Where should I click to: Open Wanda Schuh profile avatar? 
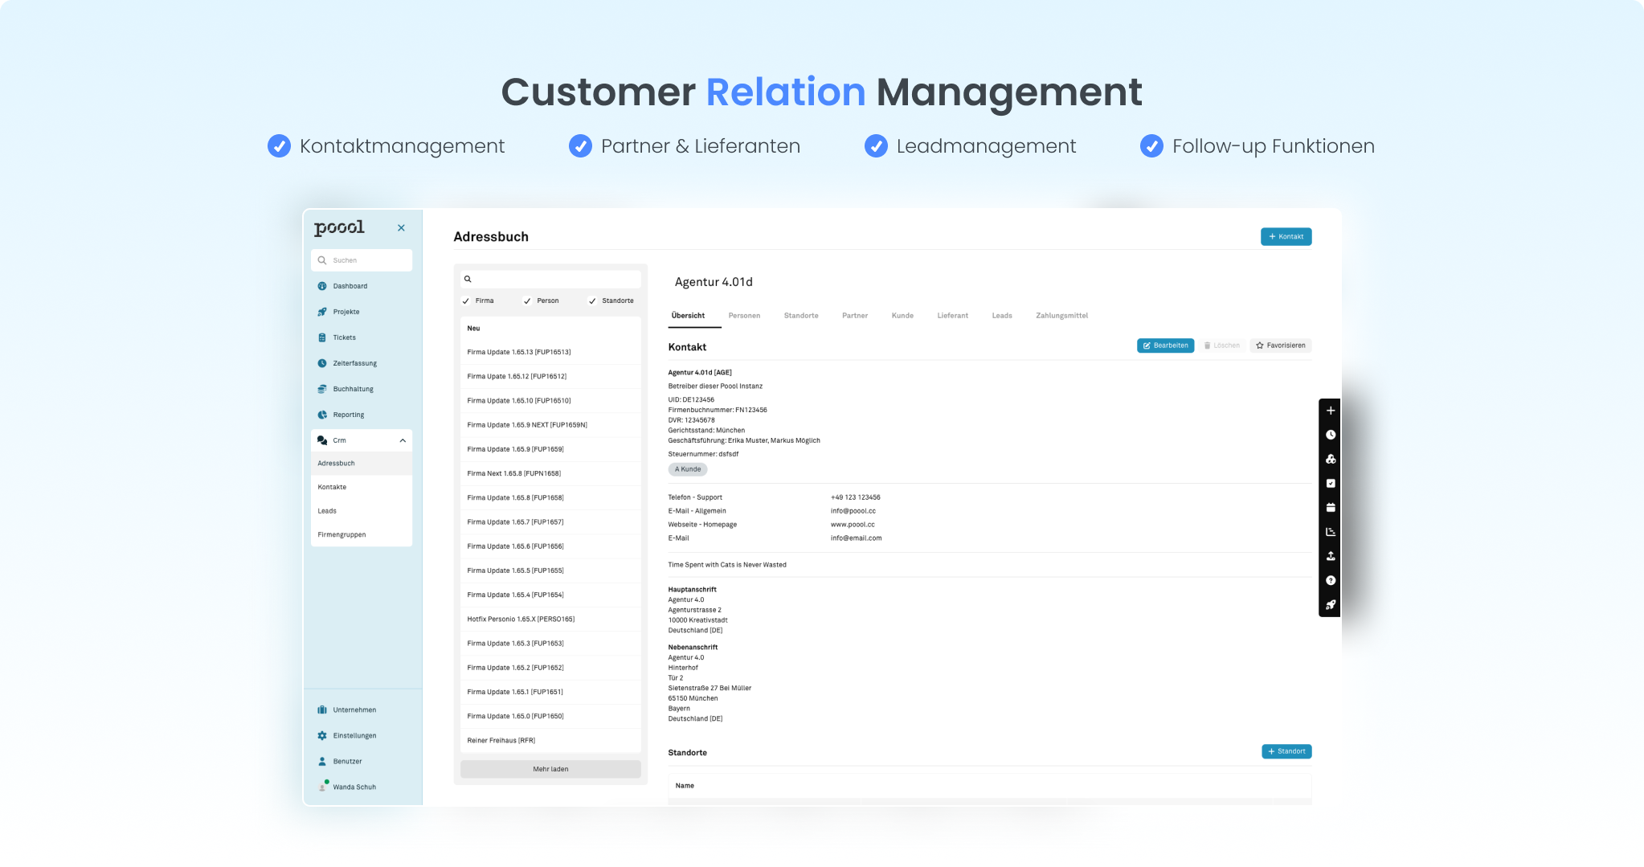pos(323,786)
